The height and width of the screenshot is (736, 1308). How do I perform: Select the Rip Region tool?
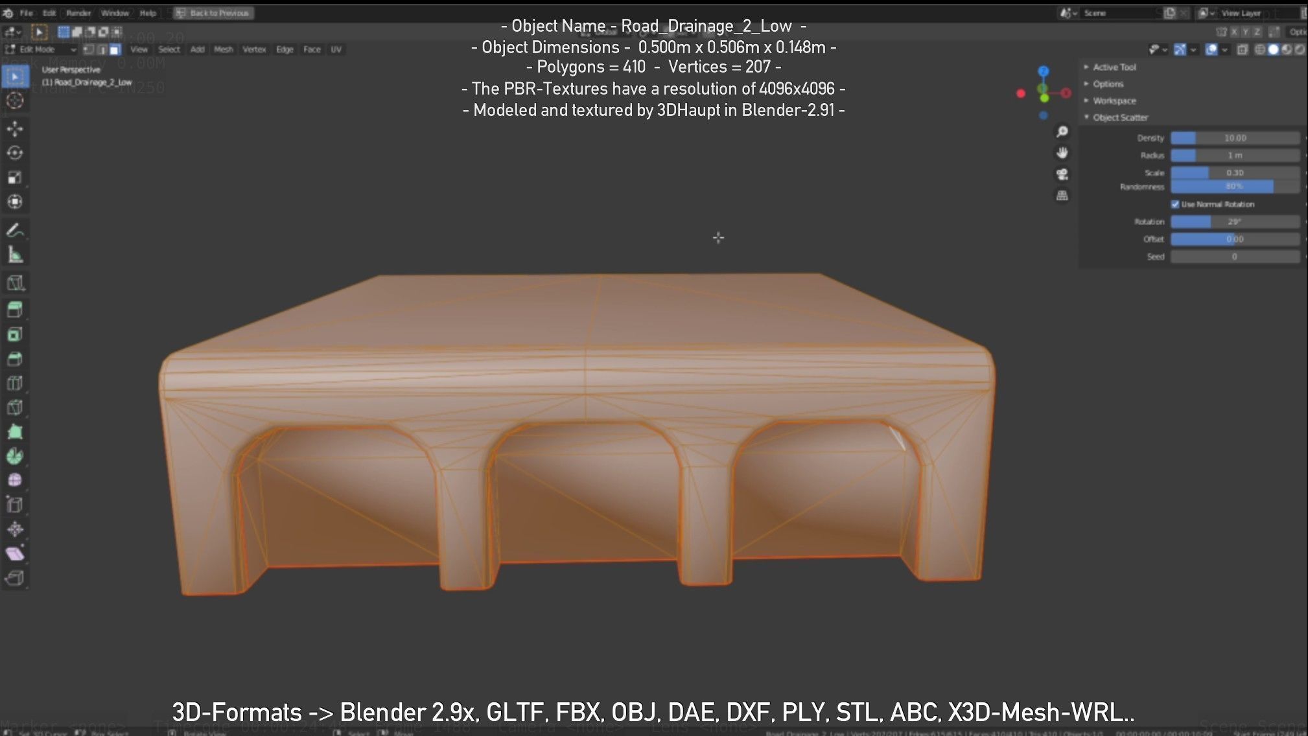click(x=15, y=578)
